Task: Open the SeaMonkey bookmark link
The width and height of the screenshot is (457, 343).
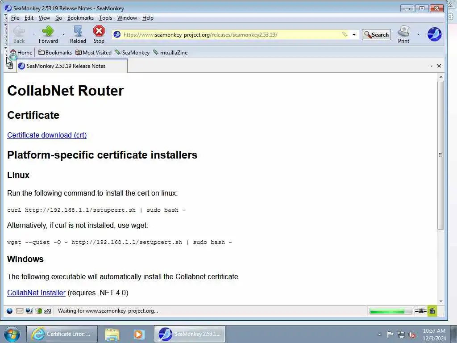Action: click(x=132, y=53)
